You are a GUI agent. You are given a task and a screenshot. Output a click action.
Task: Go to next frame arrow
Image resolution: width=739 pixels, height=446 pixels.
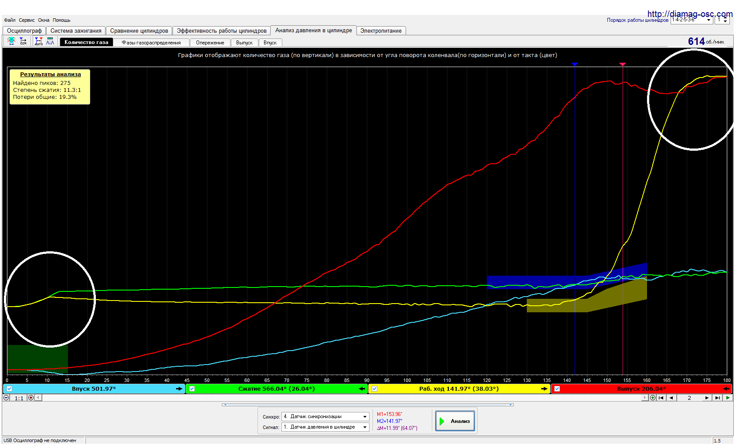[x=707, y=398]
